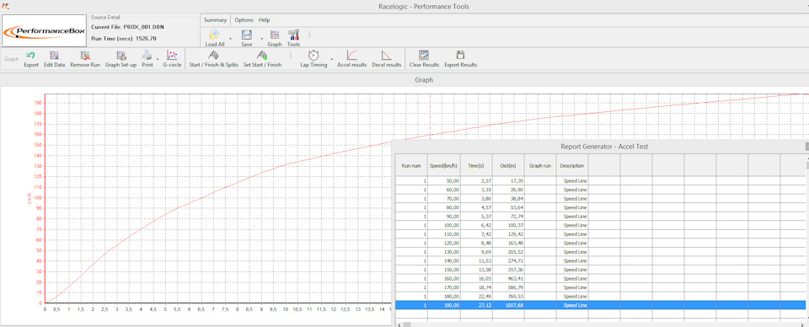This screenshot has width=809, height=327.
Task: Open the Tools icon
Action: (293, 35)
